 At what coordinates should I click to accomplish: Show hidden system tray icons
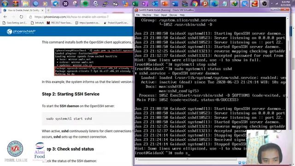(x=272, y=3)
